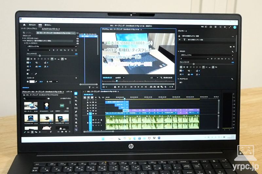
Task: Click the white stroke color swatch
Action: (x=32, y=81)
